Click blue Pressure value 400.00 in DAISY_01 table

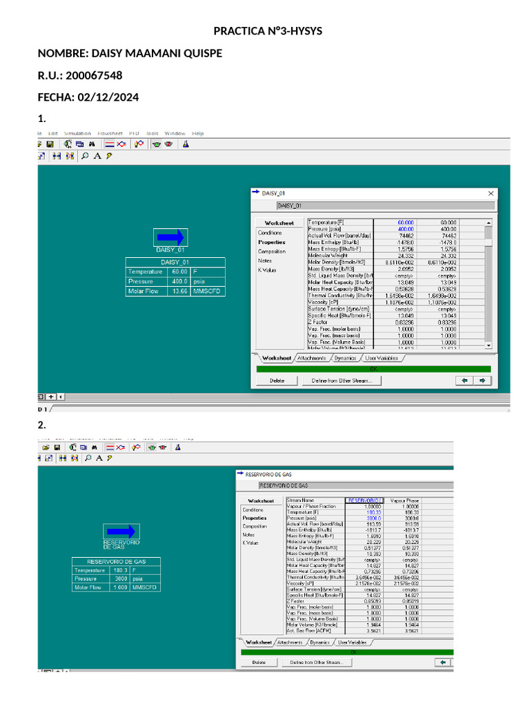click(x=406, y=229)
